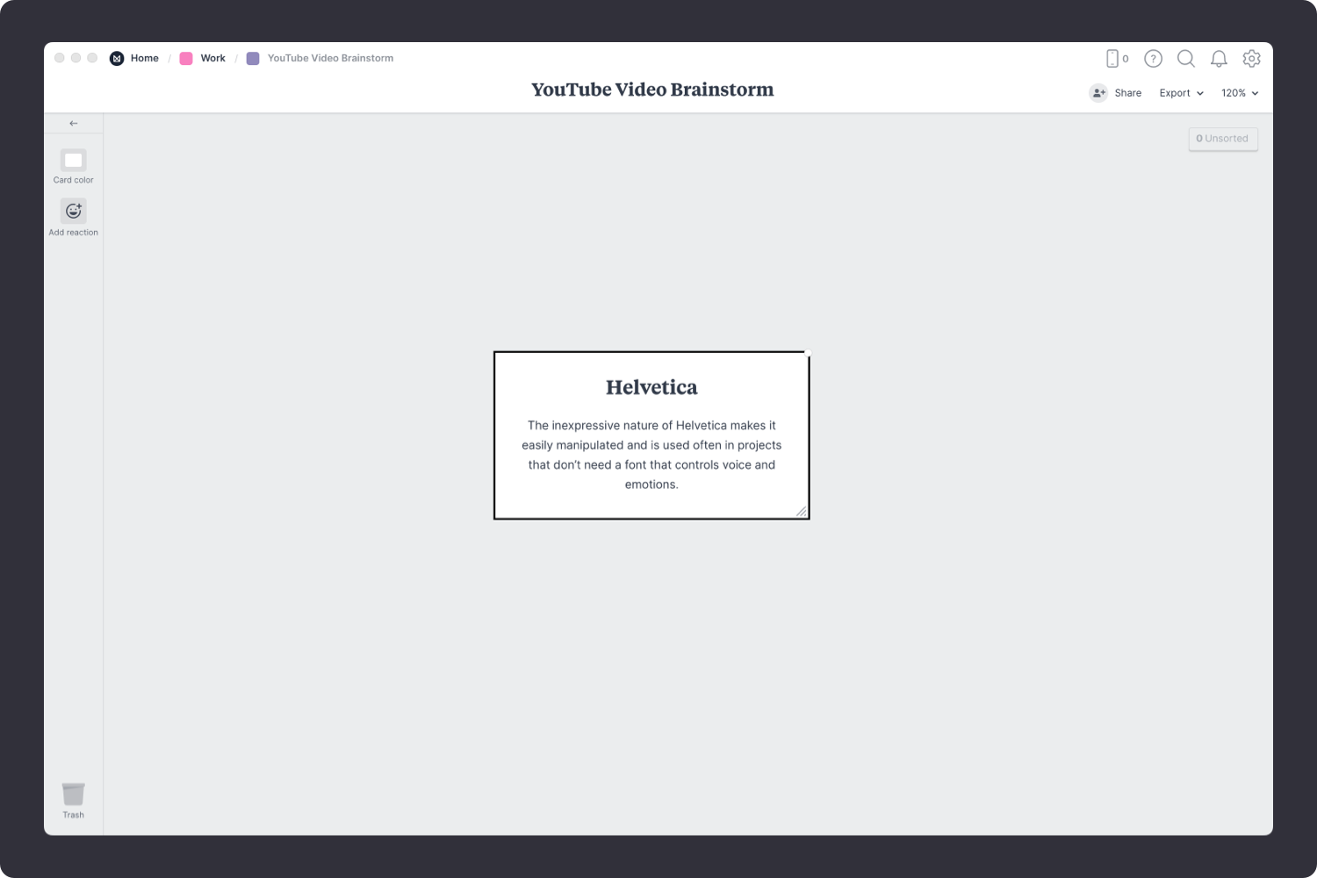Open the Card color swatch
Image resolution: width=1317 pixels, height=878 pixels.
tap(74, 161)
